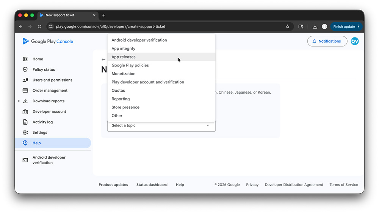
Task: Click the browser profile icon
Action: tap(324, 26)
